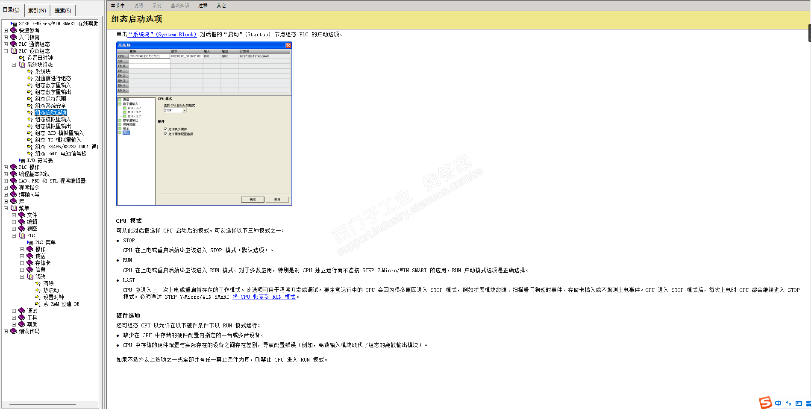Screen dimensions: 811x409
Task: Toggle the 中 Chinese/English input mode
Action: coord(778,403)
